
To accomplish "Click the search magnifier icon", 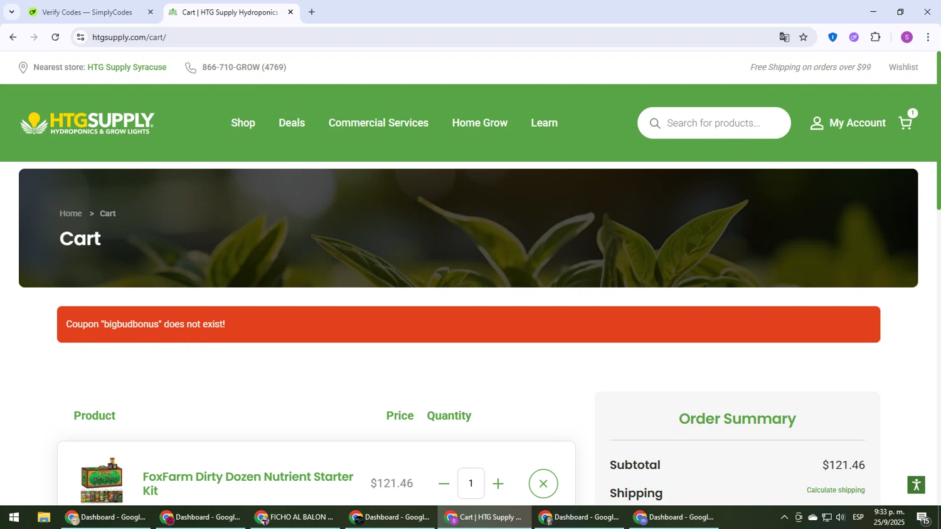I will tap(654, 123).
